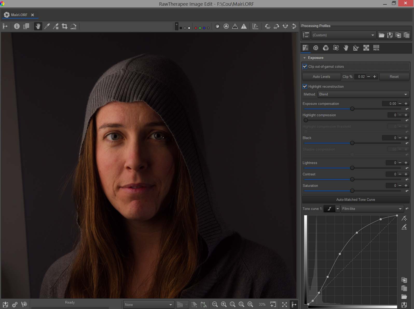414x309 pixels.
Task: Zoom out with the magnifier minus icon
Action: click(215, 304)
